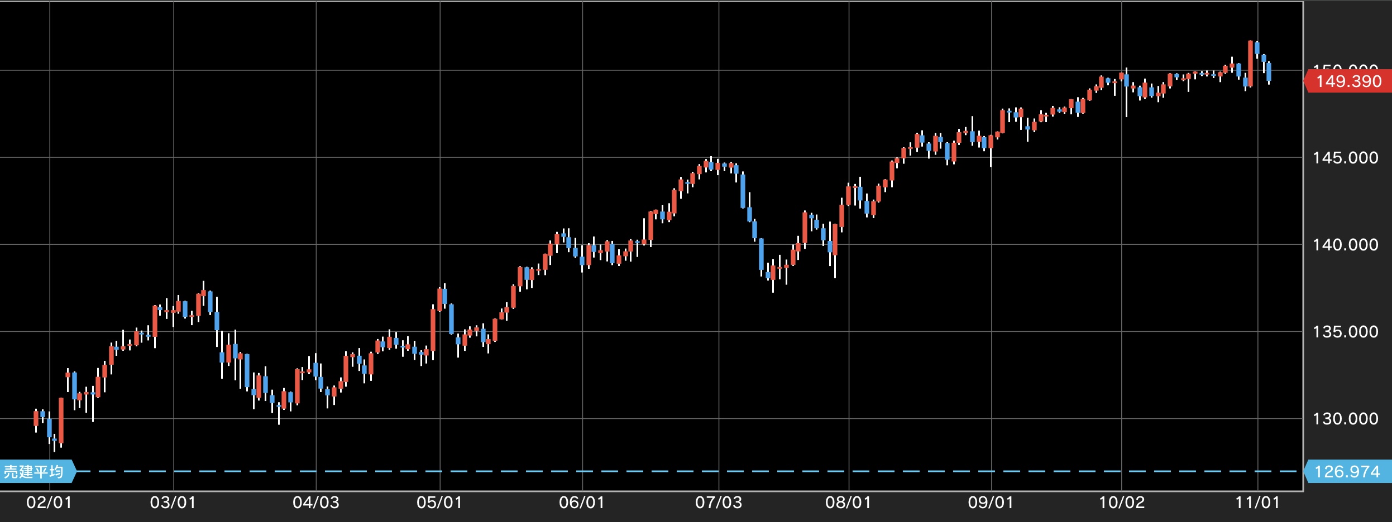Click the 145.000 price axis label
This screenshot has height=522, width=1392.
[1345, 158]
